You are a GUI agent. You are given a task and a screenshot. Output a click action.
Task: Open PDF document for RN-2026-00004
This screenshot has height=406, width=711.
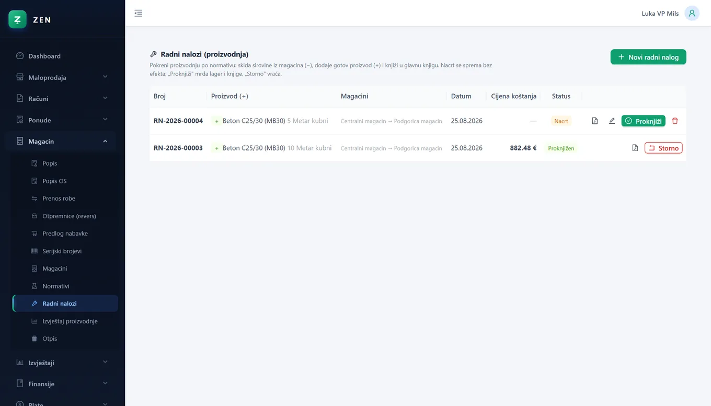click(x=594, y=121)
